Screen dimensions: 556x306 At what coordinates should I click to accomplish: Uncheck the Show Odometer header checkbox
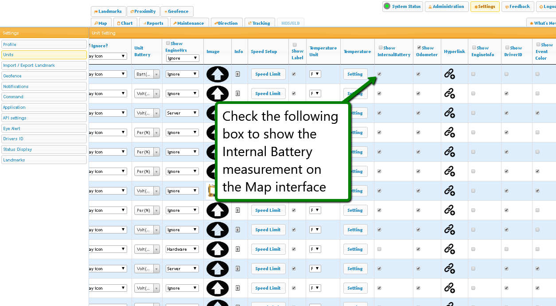tap(419, 48)
